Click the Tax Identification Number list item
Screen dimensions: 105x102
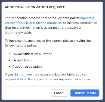point(32,54)
